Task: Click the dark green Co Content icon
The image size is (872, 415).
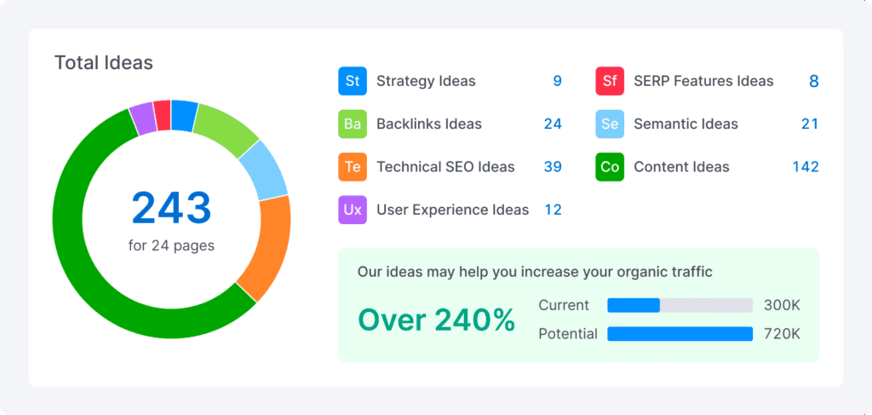Action: coord(609,167)
